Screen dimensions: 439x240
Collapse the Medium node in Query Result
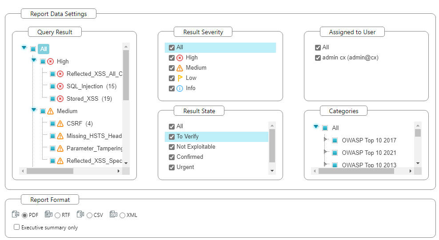(x=34, y=110)
